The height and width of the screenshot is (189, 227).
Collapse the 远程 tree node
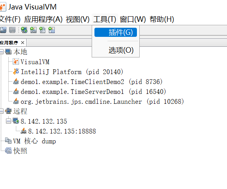click(1, 111)
